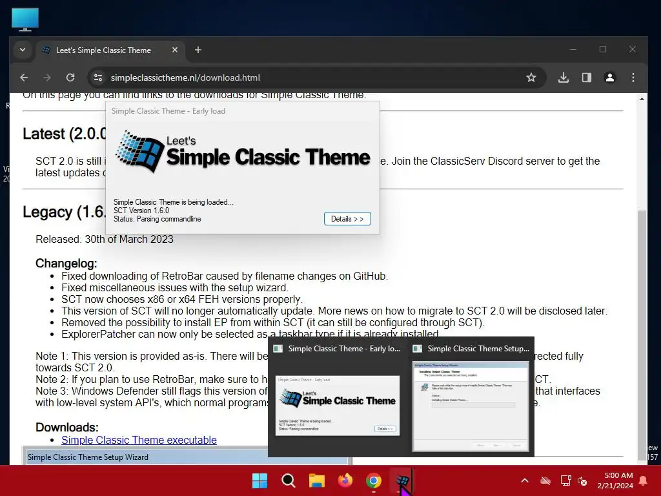This screenshot has height=496, width=661.
Task: Expand the tab search dropdown arrow
Action: click(23, 50)
